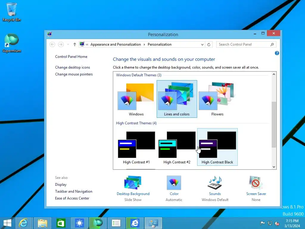
Task: Click the High Contrast Themes (4) header
Action: tap(136, 123)
